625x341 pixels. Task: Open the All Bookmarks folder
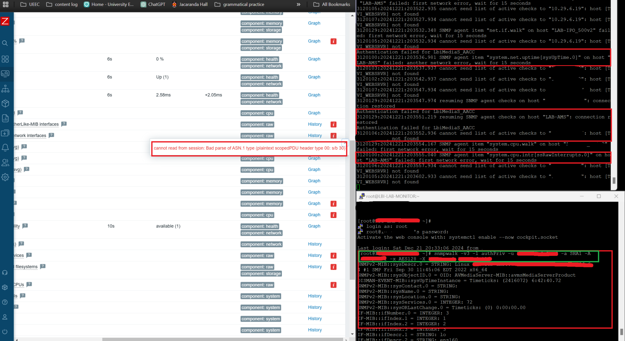332,5
